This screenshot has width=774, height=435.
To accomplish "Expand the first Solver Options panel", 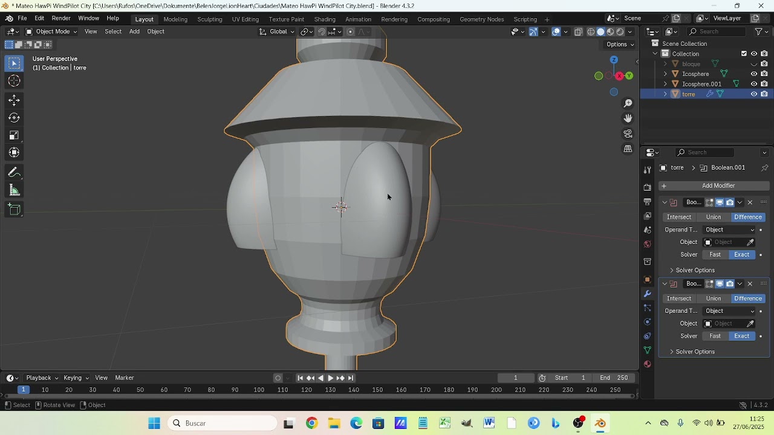I will [x=695, y=270].
